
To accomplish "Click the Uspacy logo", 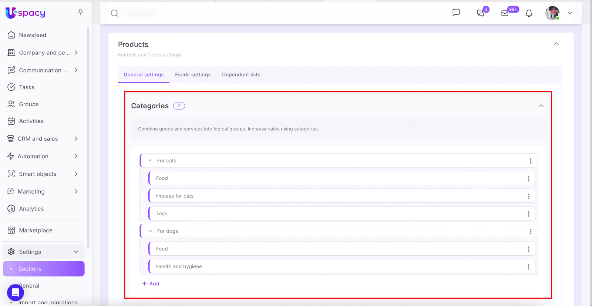I will 26,13.
